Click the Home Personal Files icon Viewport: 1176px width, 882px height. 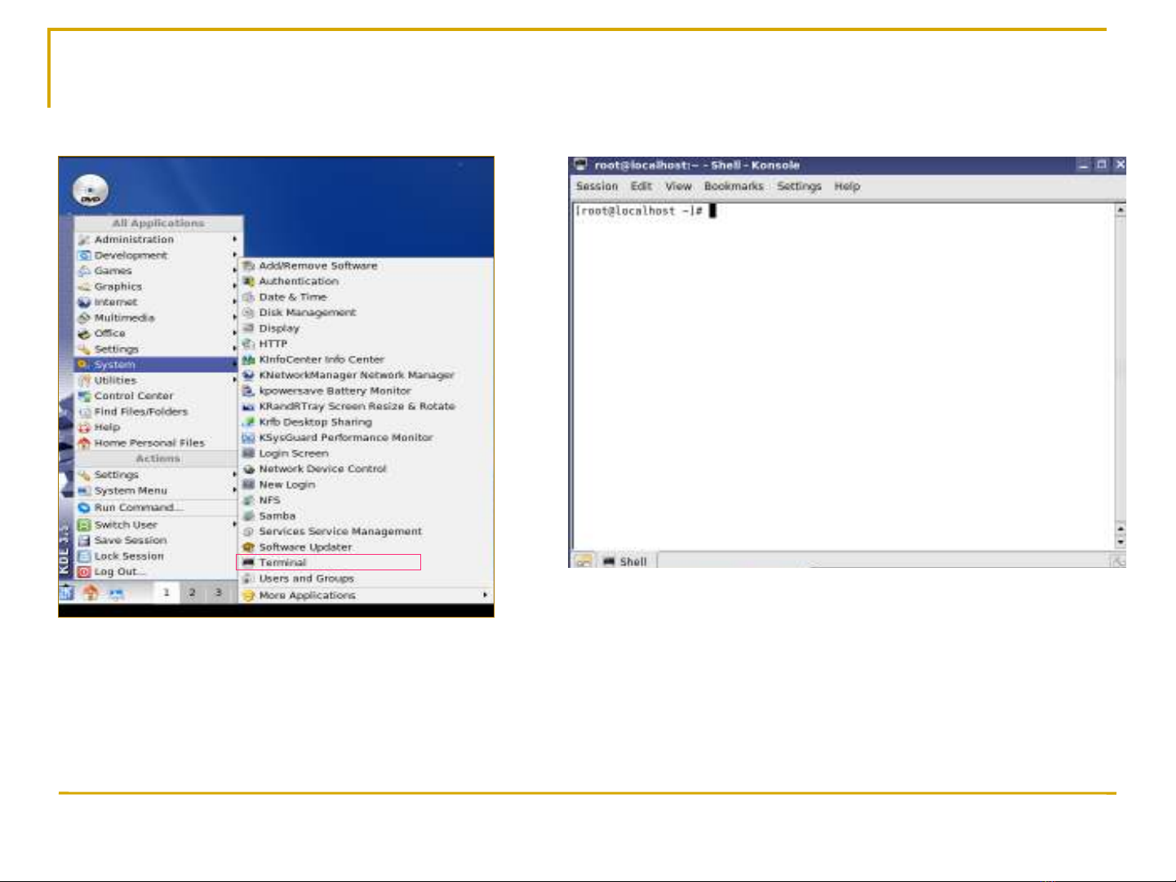(x=83, y=443)
